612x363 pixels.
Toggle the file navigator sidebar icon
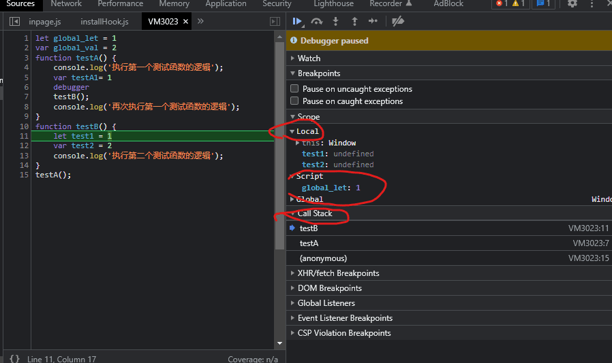pyautogui.click(x=14, y=22)
